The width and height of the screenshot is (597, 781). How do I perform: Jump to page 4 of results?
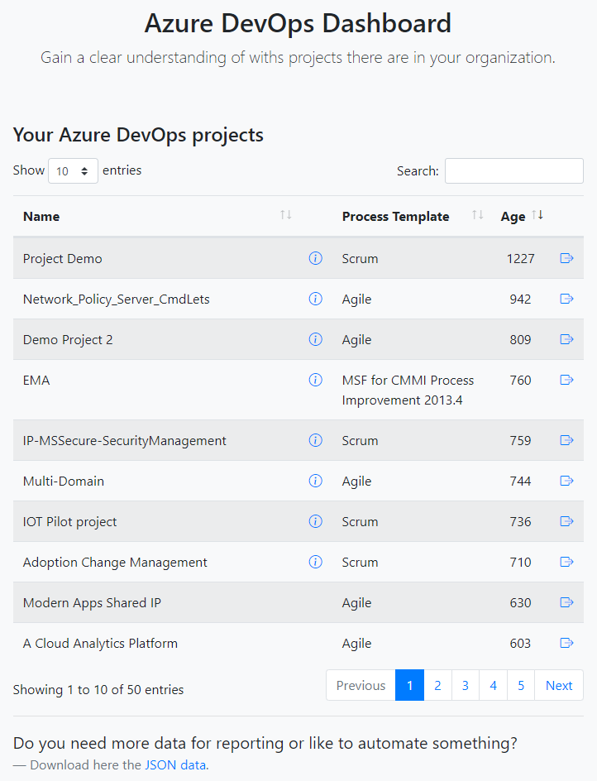click(493, 685)
